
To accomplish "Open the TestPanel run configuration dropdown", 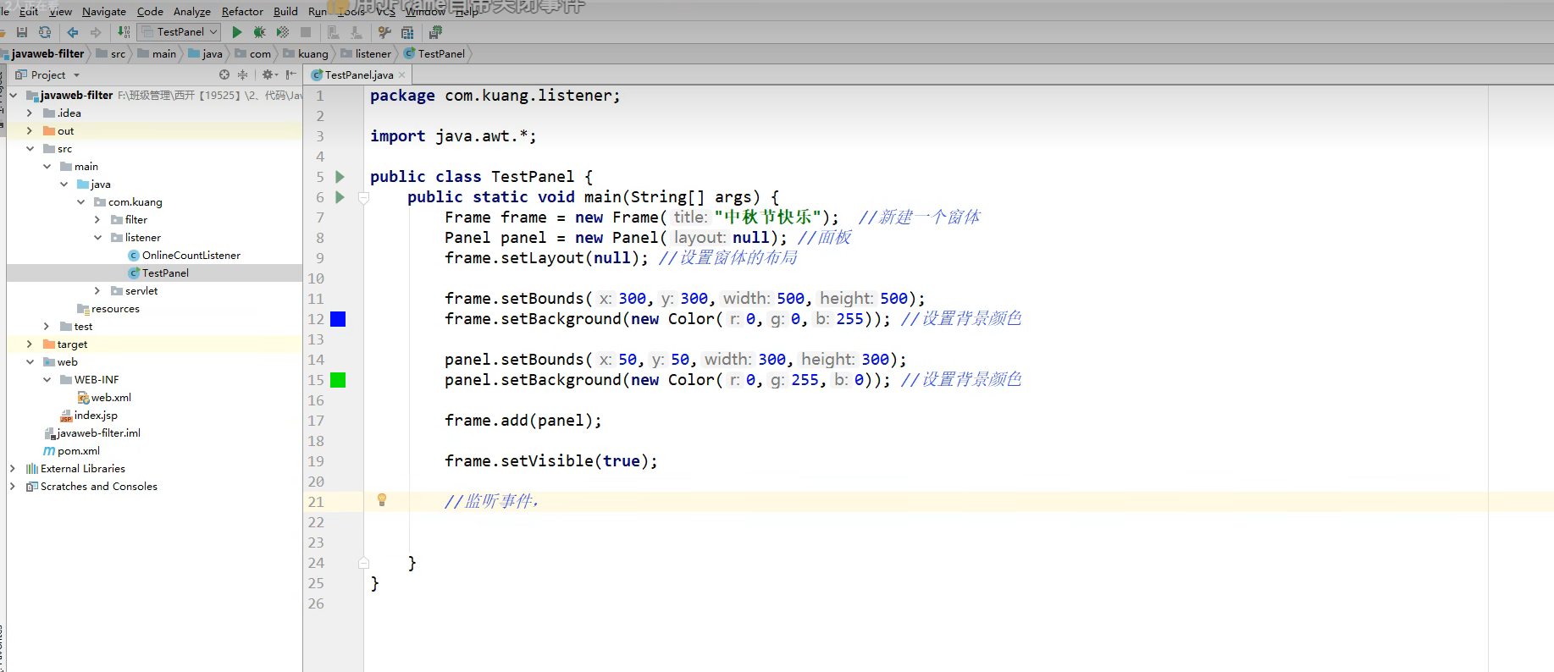I will point(179,32).
